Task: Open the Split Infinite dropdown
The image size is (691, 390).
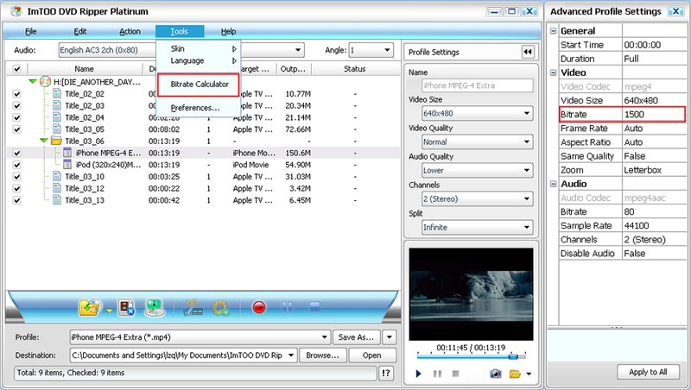Action: (x=527, y=228)
